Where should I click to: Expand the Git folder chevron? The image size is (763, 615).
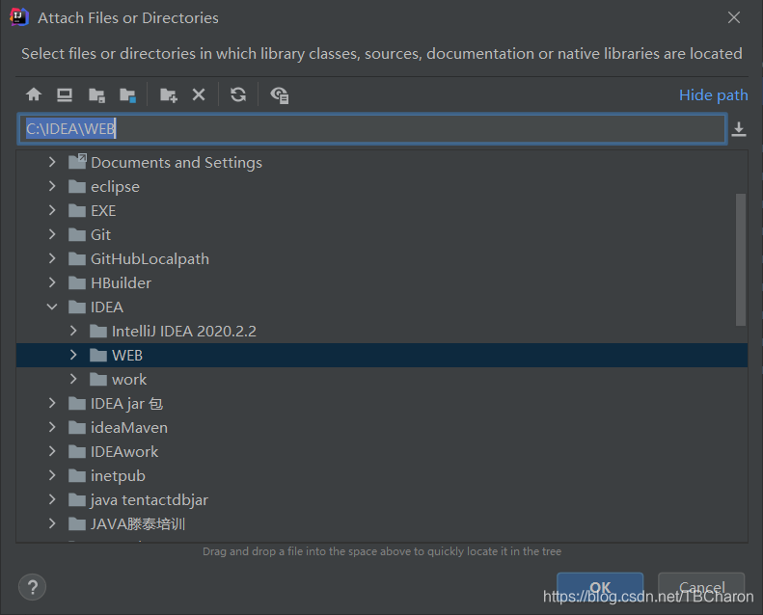coord(52,234)
